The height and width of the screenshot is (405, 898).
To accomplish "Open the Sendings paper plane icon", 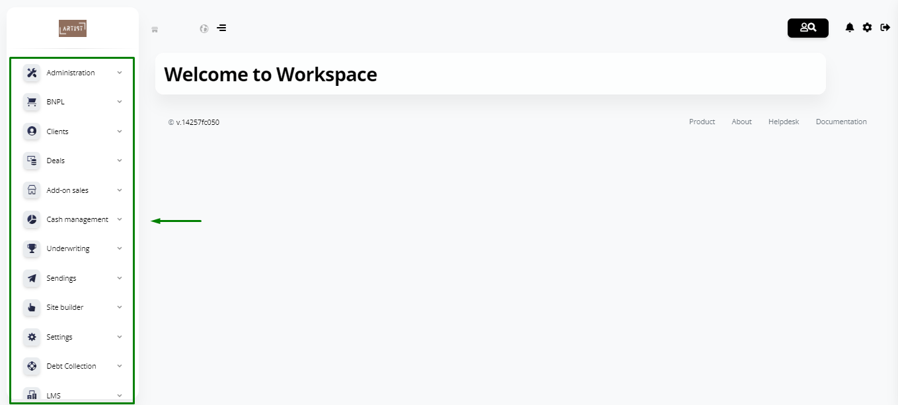I will 32,278.
